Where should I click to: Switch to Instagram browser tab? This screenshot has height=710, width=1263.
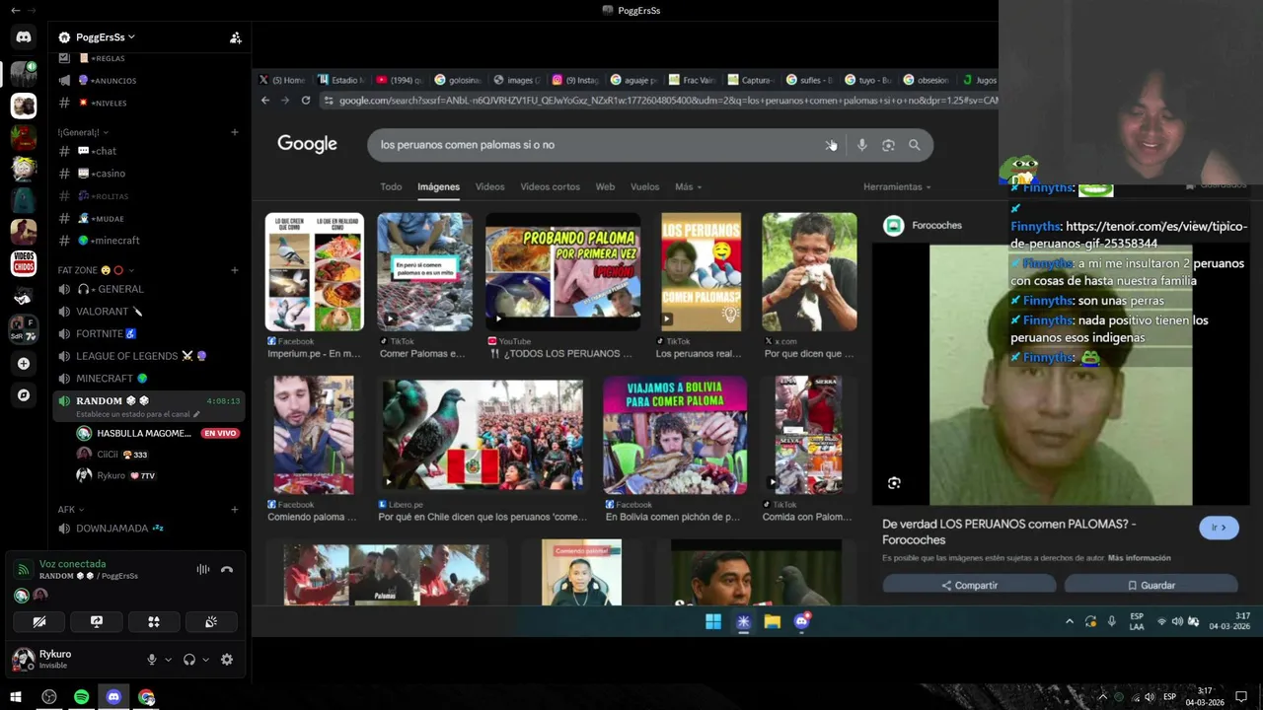click(x=577, y=80)
